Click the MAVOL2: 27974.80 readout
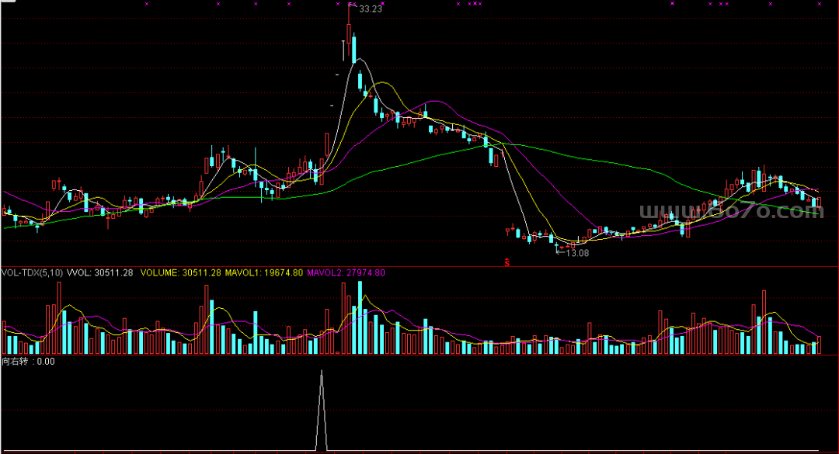Image resolution: width=839 pixels, height=454 pixels. [346, 272]
